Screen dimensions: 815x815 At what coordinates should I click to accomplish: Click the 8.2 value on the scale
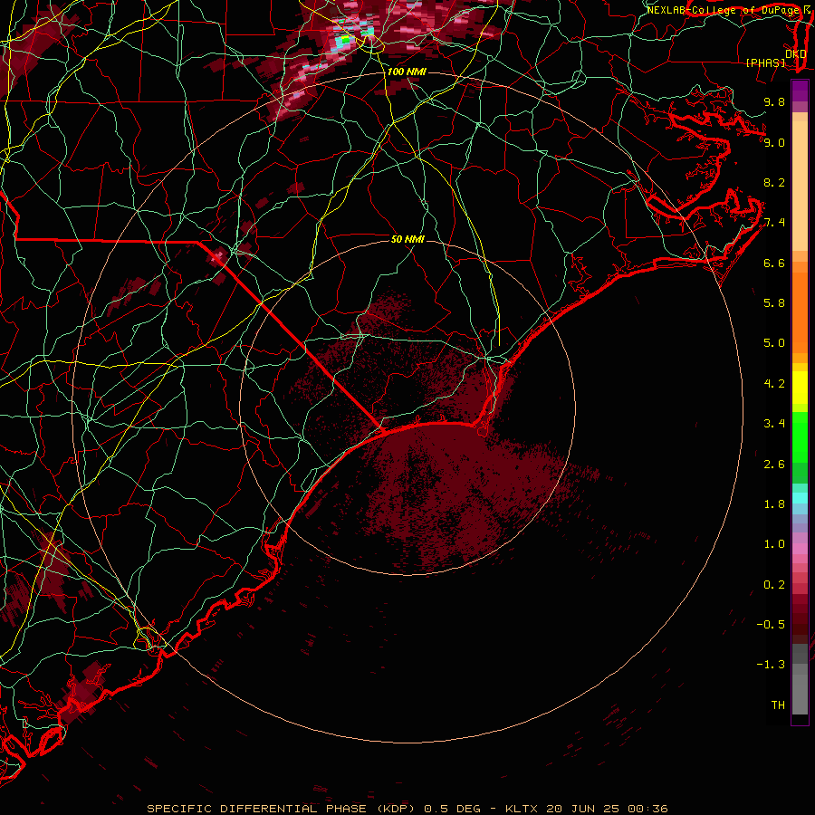(x=774, y=182)
